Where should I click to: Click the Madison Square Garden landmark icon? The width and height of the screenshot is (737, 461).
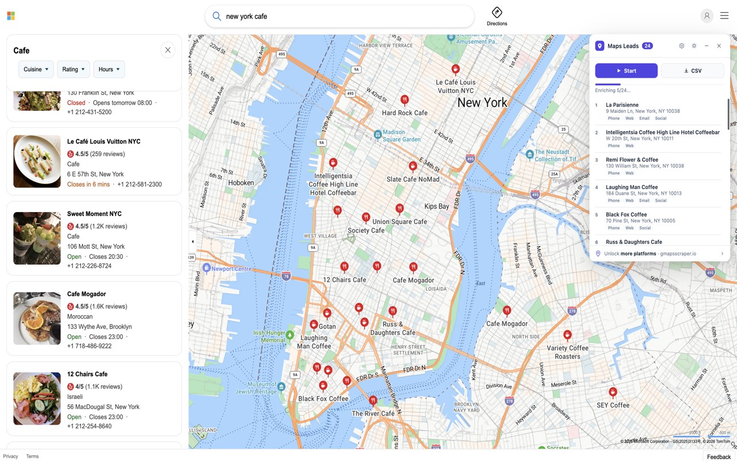tap(378, 134)
